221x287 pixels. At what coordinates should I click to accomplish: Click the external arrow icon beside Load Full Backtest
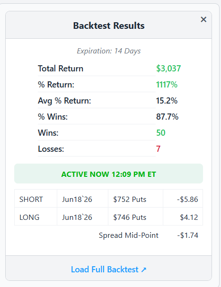(x=144, y=270)
